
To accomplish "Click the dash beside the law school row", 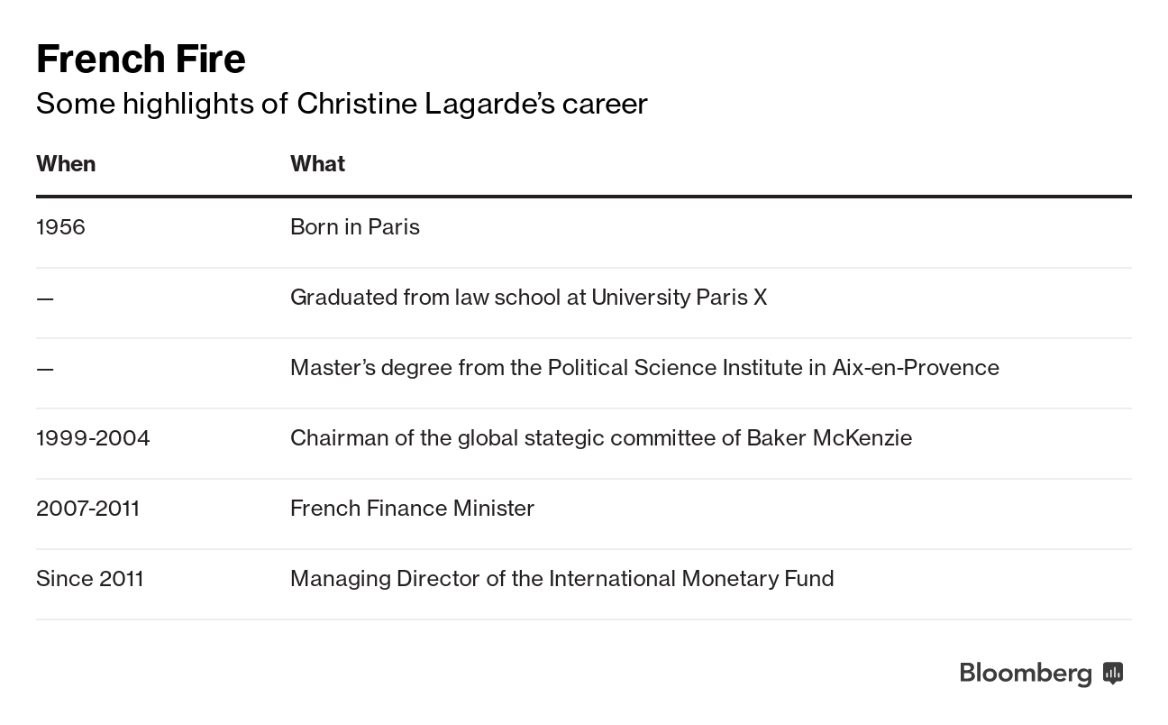I will 45,298.
